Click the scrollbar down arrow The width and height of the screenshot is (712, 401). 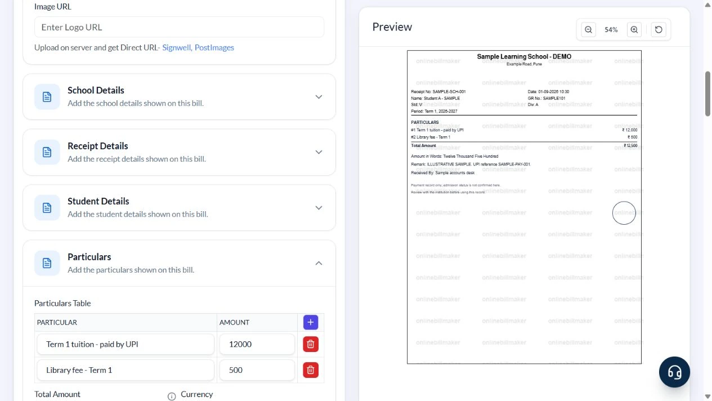tap(707, 396)
